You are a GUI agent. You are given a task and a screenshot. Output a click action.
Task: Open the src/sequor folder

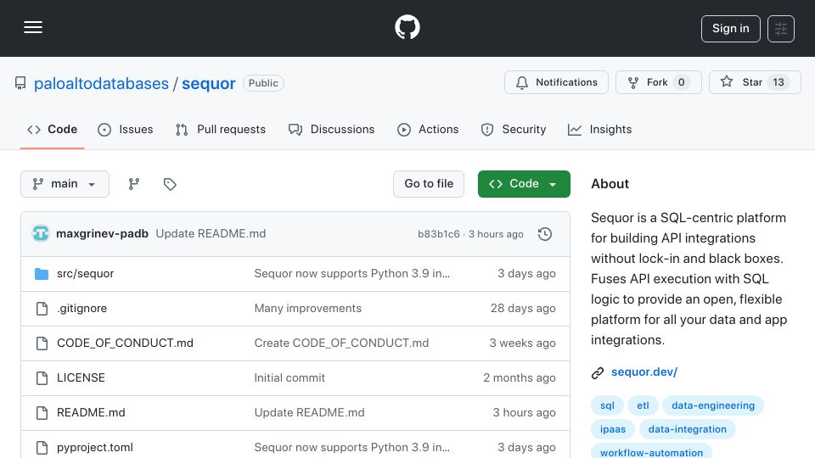(x=85, y=274)
